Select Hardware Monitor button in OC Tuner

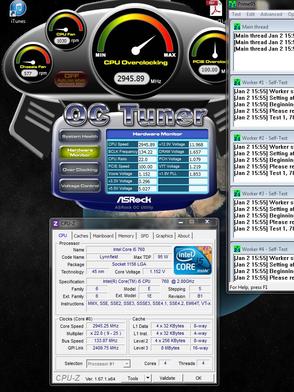(80, 152)
